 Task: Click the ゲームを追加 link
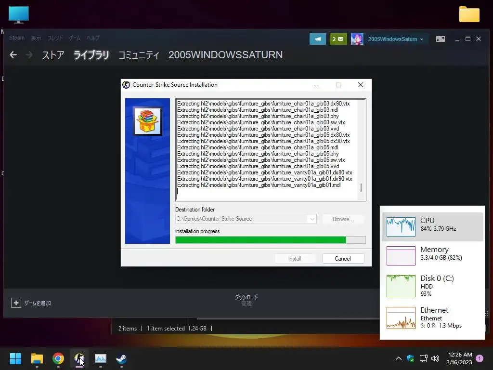point(38,304)
